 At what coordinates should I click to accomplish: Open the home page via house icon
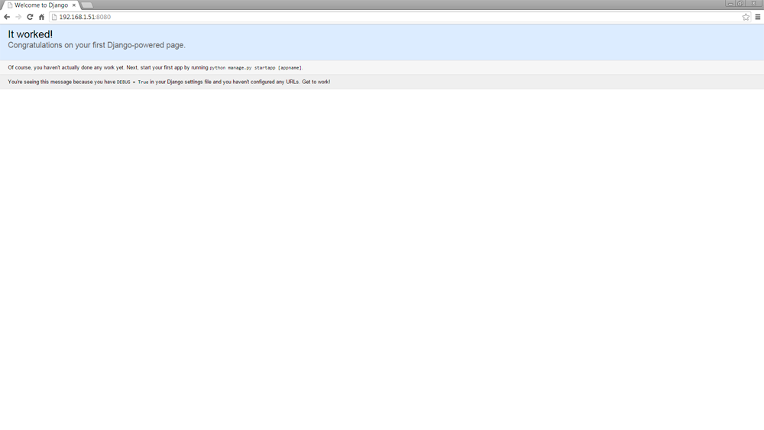41,17
